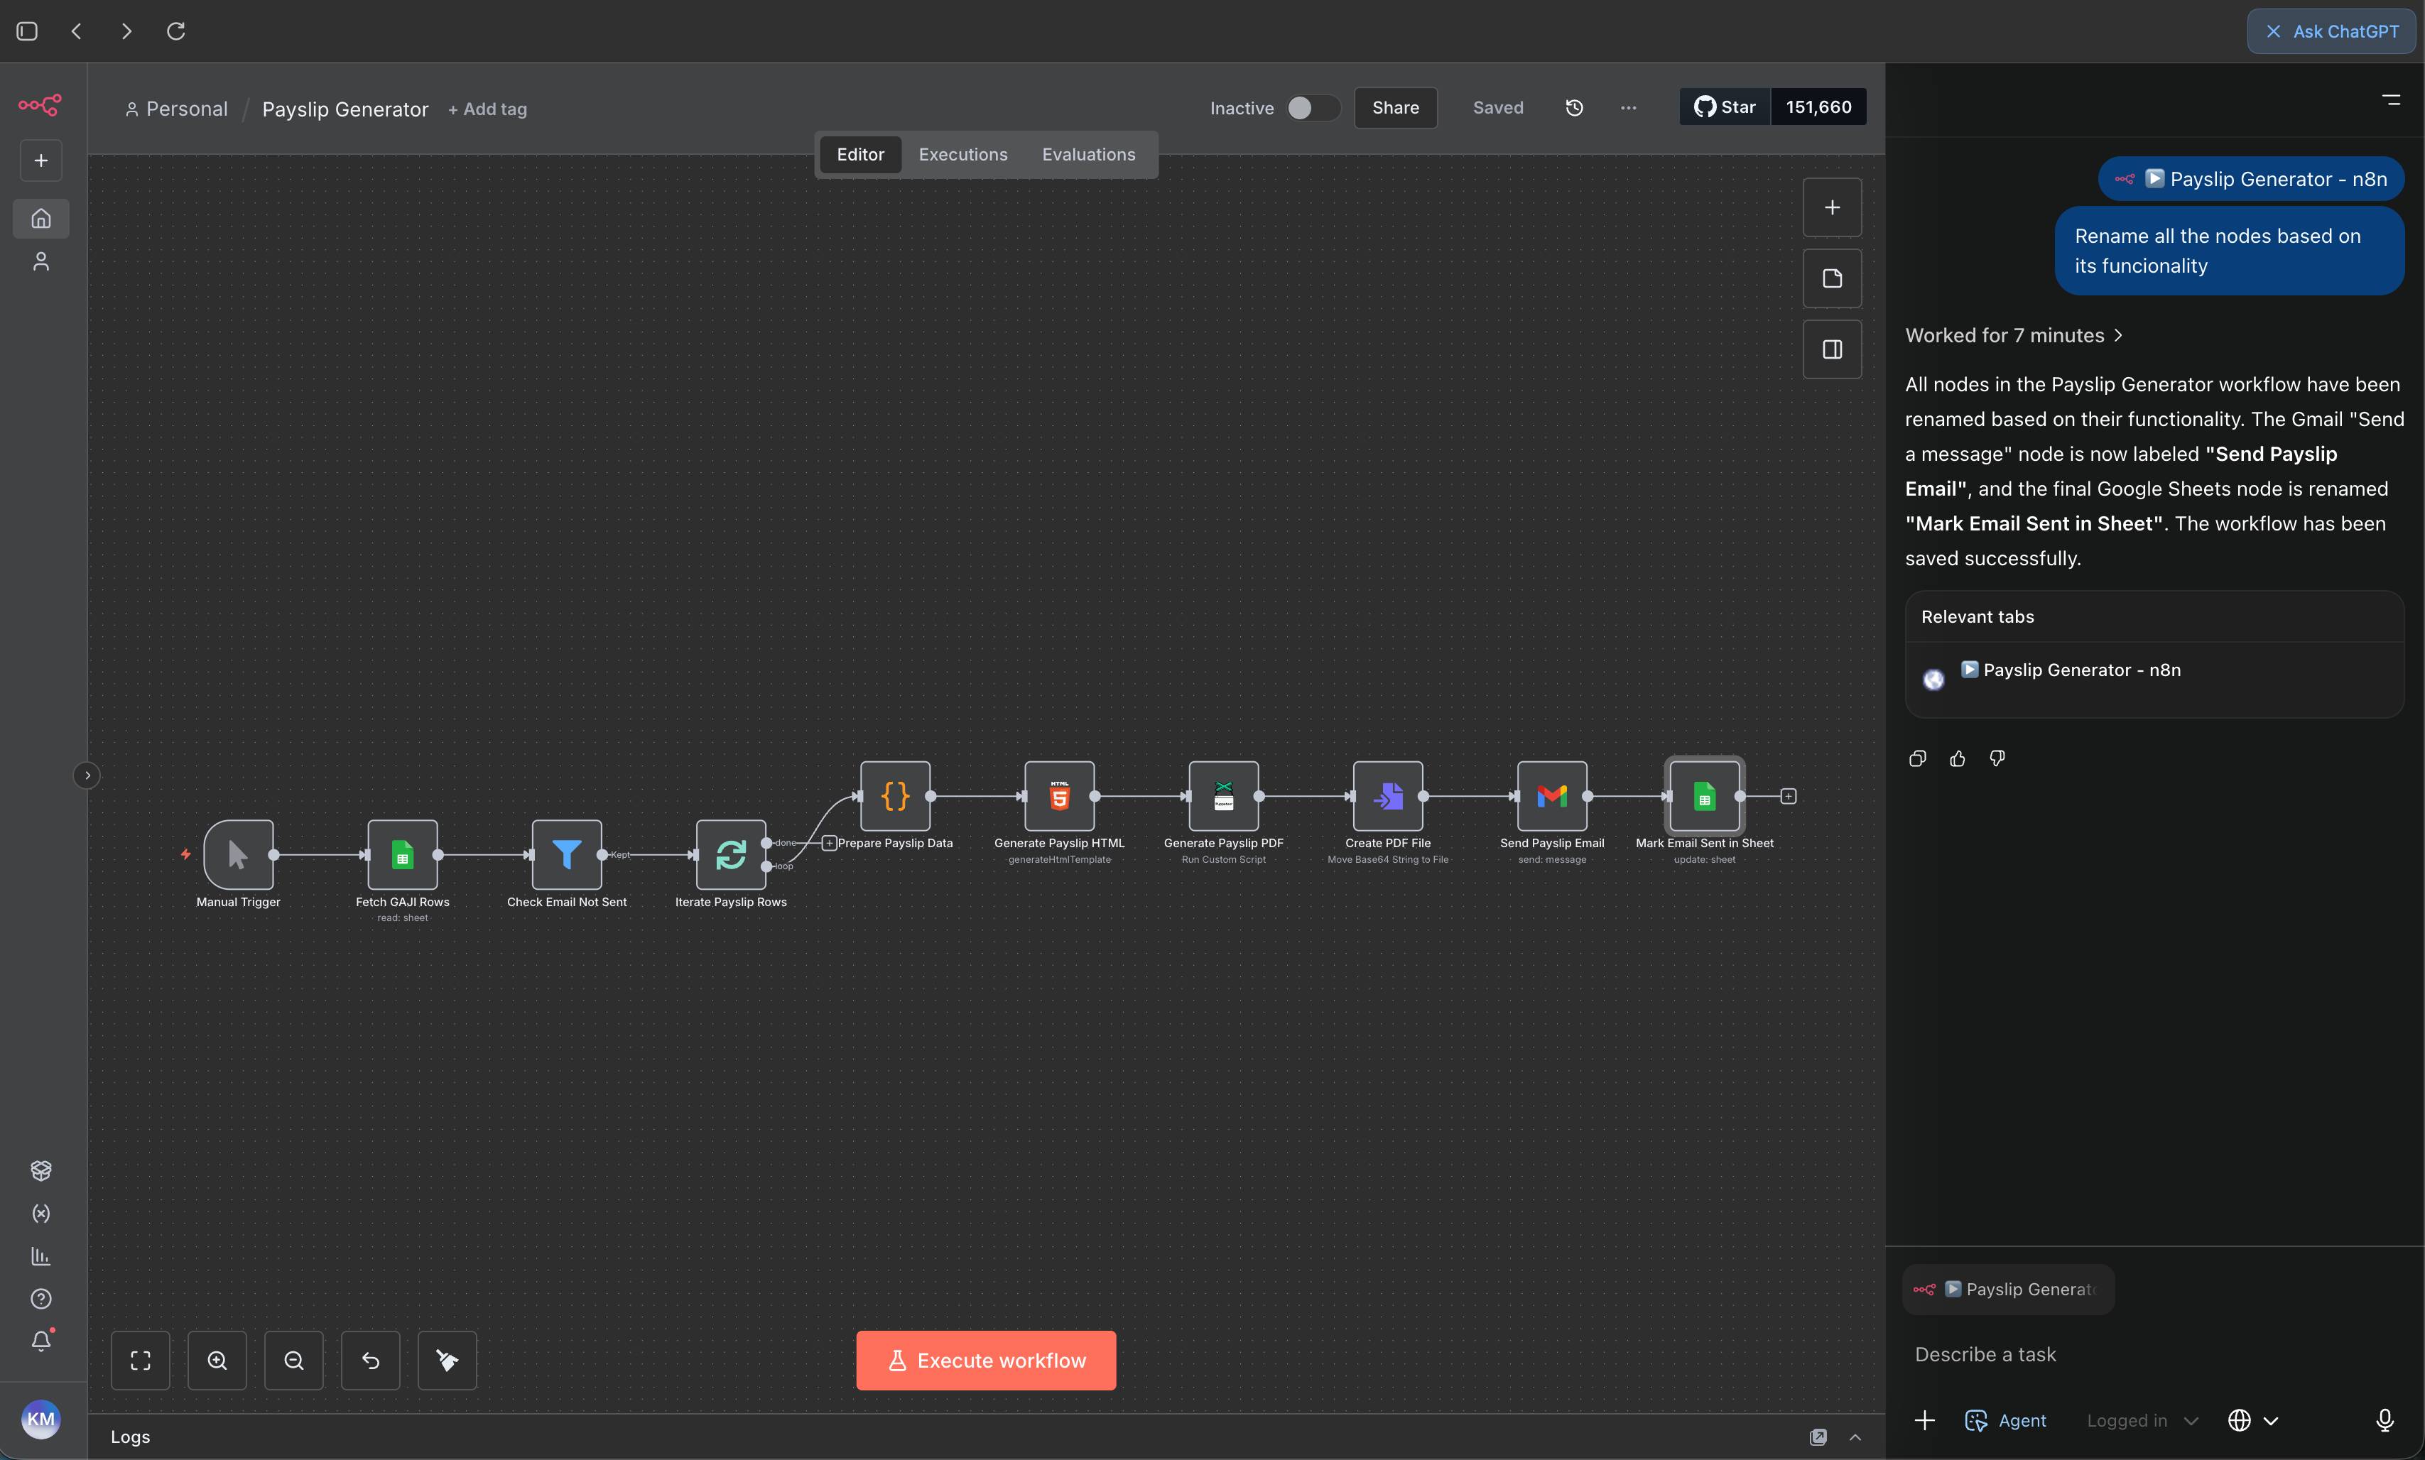Select the Generate Payslip HTML node
The width and height of the screenshot is (2425, 1460).
(1058, 796)
